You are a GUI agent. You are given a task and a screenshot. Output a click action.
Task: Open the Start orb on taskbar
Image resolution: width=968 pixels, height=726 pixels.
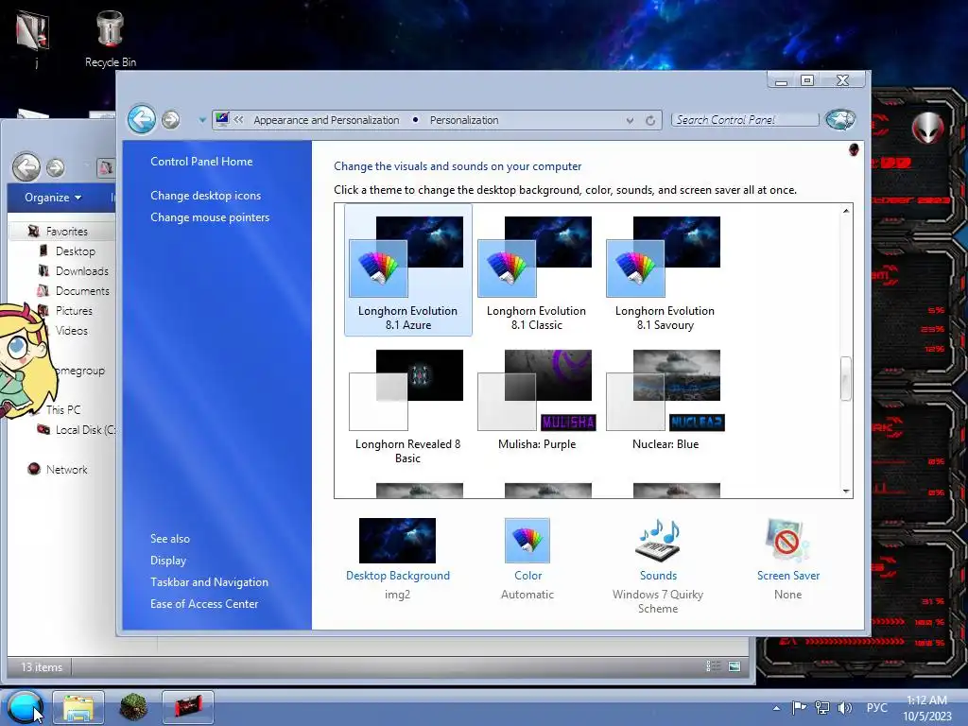pos(25,707)
